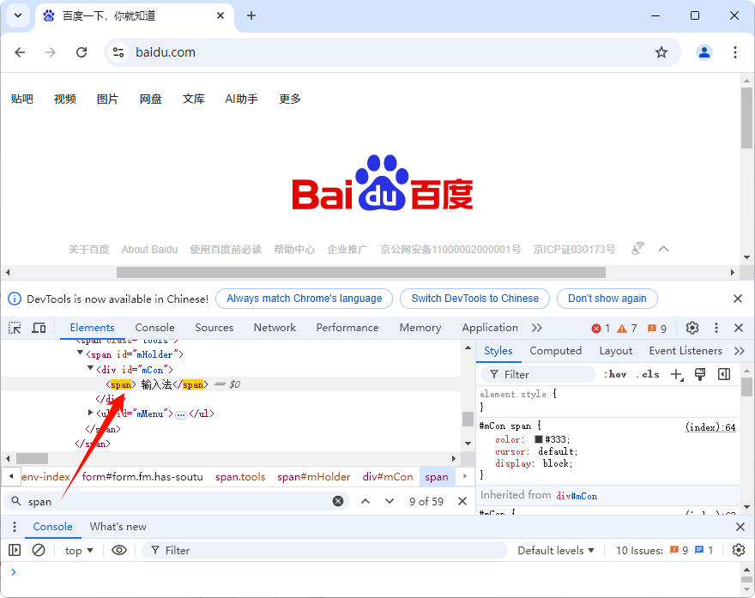Close the Elements search bar

[x=462, y=501]
